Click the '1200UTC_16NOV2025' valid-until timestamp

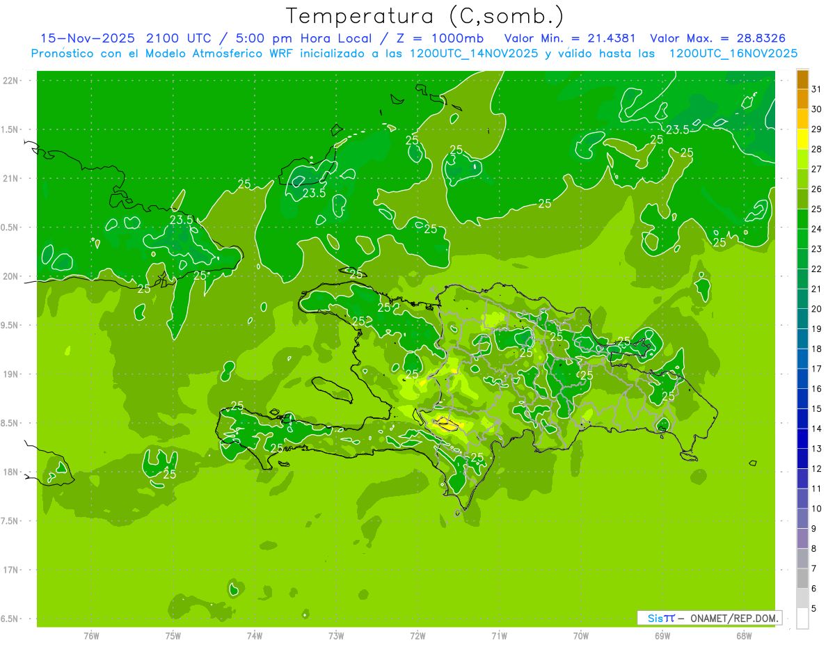click(733, 54)
